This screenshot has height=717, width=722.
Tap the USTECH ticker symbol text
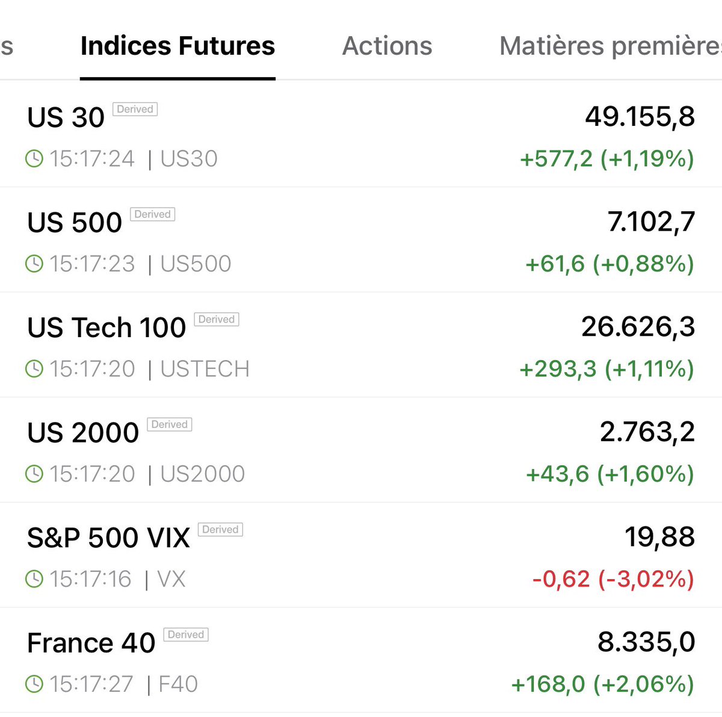click(x=205, y=369)
